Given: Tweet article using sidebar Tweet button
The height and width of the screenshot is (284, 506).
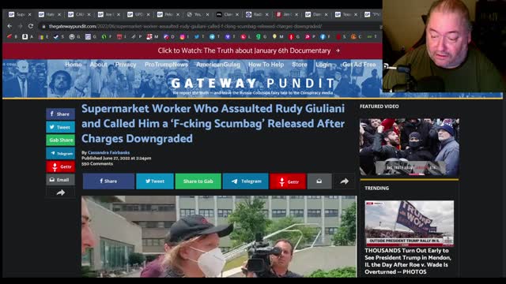Looking at the screenshot, I should (60, 127).
